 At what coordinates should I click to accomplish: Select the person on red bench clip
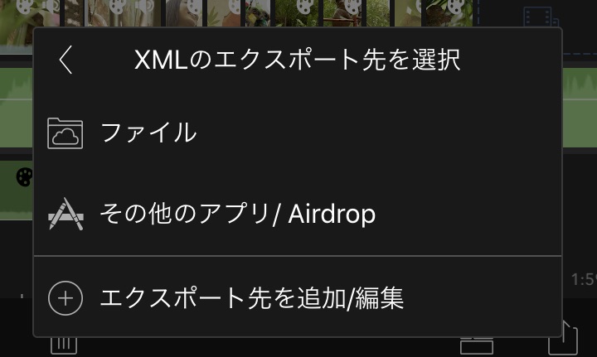tap(342, 13)
